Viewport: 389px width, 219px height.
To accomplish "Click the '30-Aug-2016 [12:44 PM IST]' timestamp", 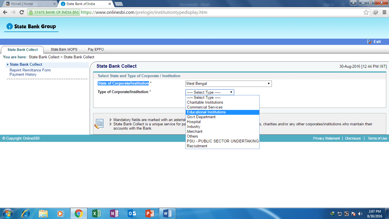I will [363, 66].
